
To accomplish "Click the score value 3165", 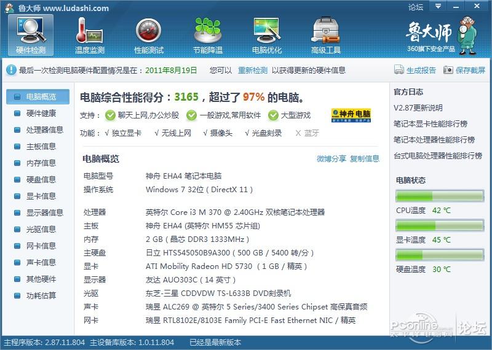I will click(x=186, y=97).
